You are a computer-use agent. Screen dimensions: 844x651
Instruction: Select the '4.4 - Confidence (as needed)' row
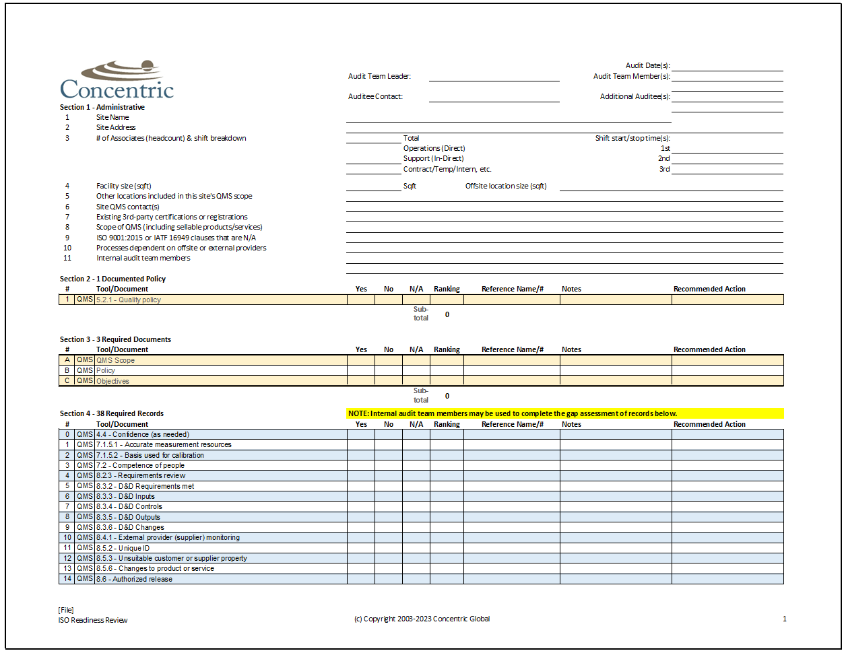click(421, 434)
